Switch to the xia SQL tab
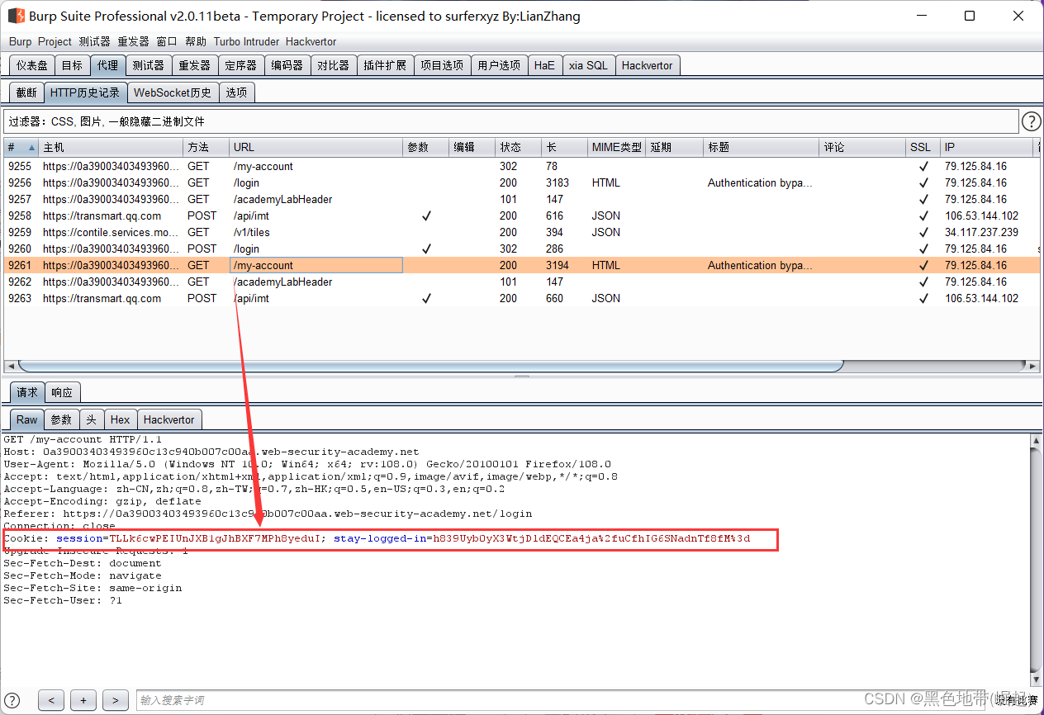 pyautogui.click(x=588, y=65)
